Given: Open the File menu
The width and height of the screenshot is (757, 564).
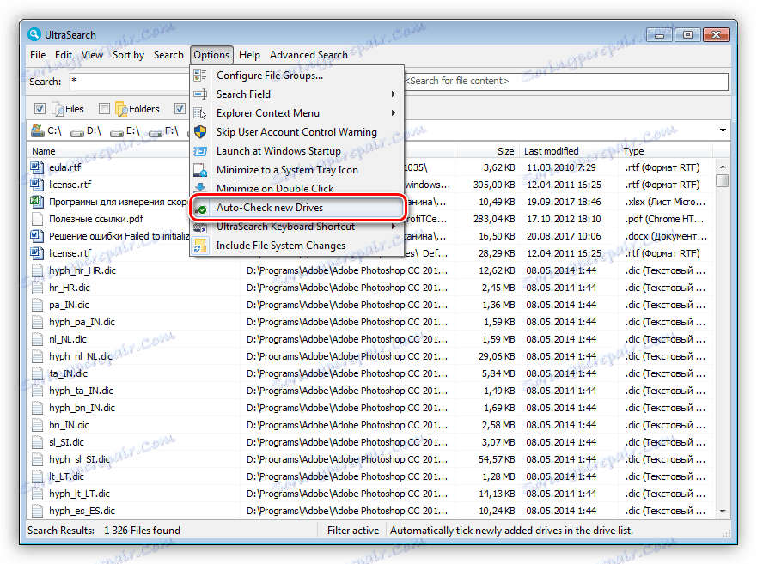Looking at the screenshot, I should (x=38, y=55).
